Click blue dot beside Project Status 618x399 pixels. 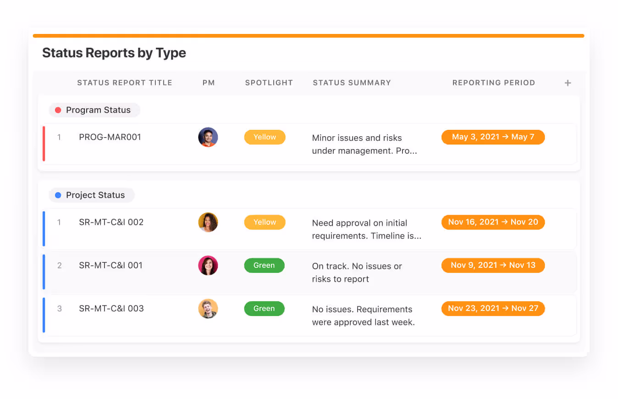[x=58, y=195]
